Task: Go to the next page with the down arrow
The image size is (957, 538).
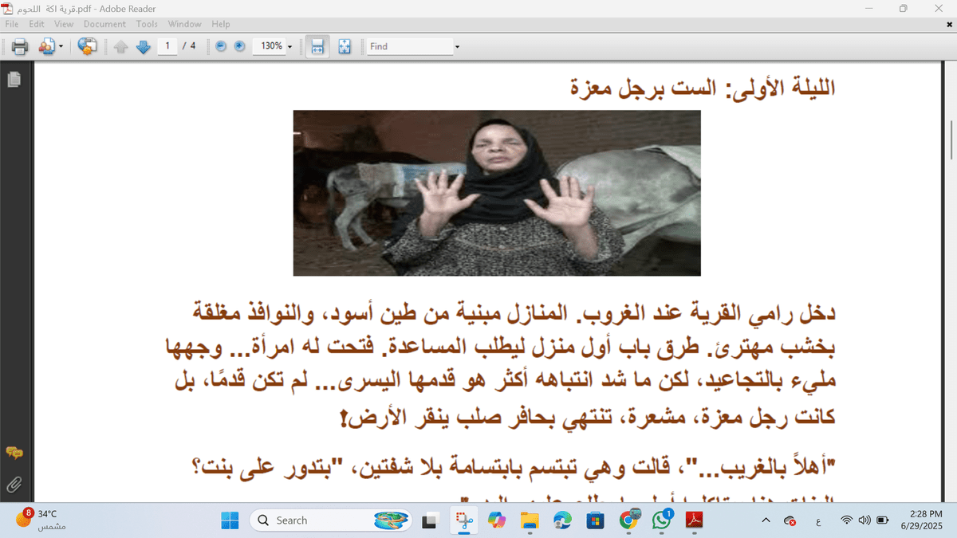Action: click(x=143, y=46)
